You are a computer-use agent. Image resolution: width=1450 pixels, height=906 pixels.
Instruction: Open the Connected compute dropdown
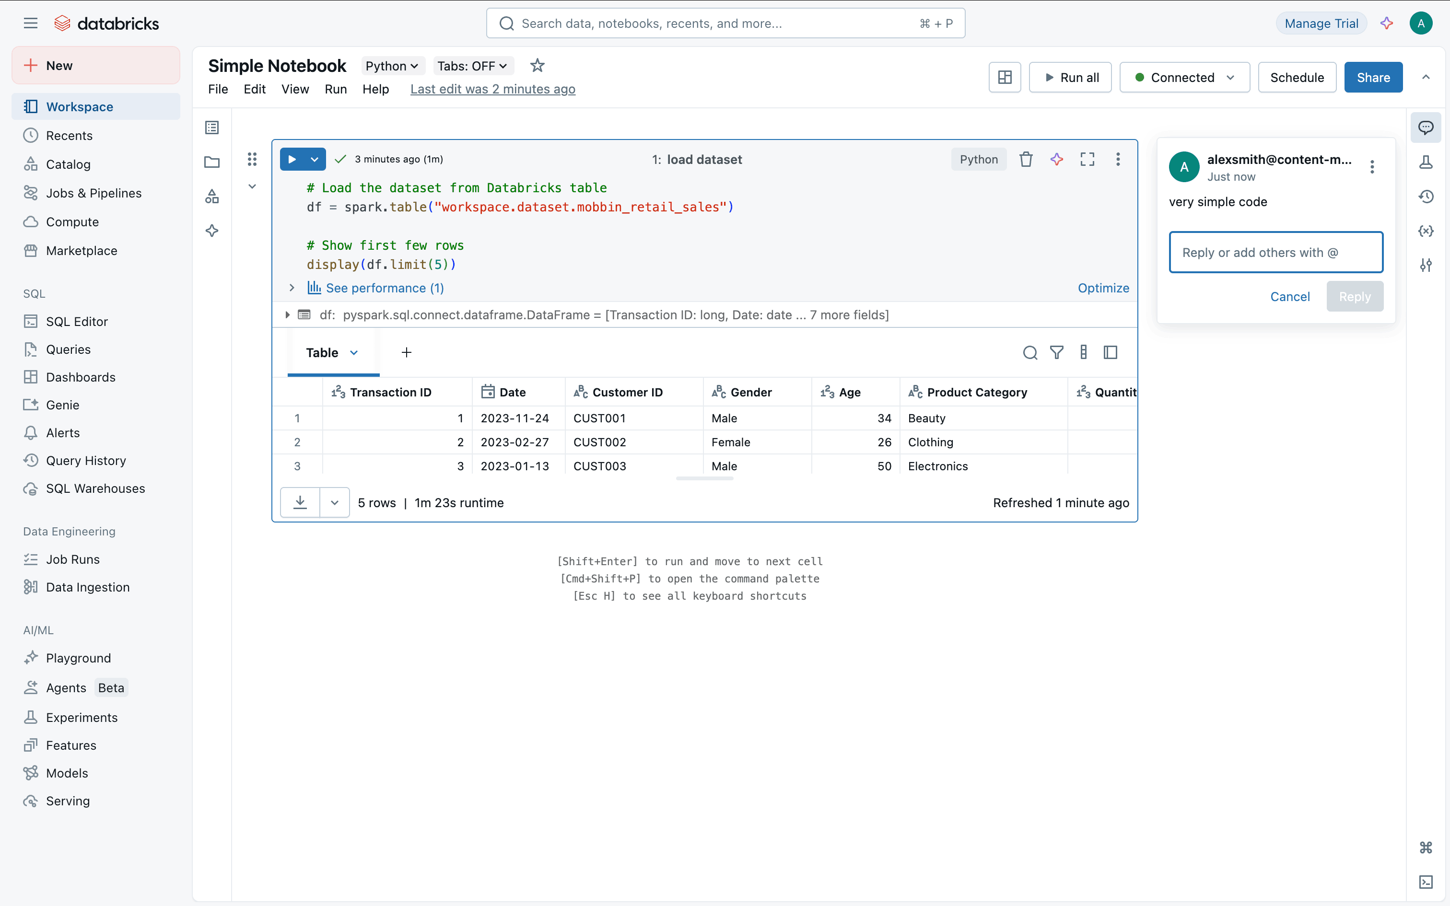(1184, 77)
